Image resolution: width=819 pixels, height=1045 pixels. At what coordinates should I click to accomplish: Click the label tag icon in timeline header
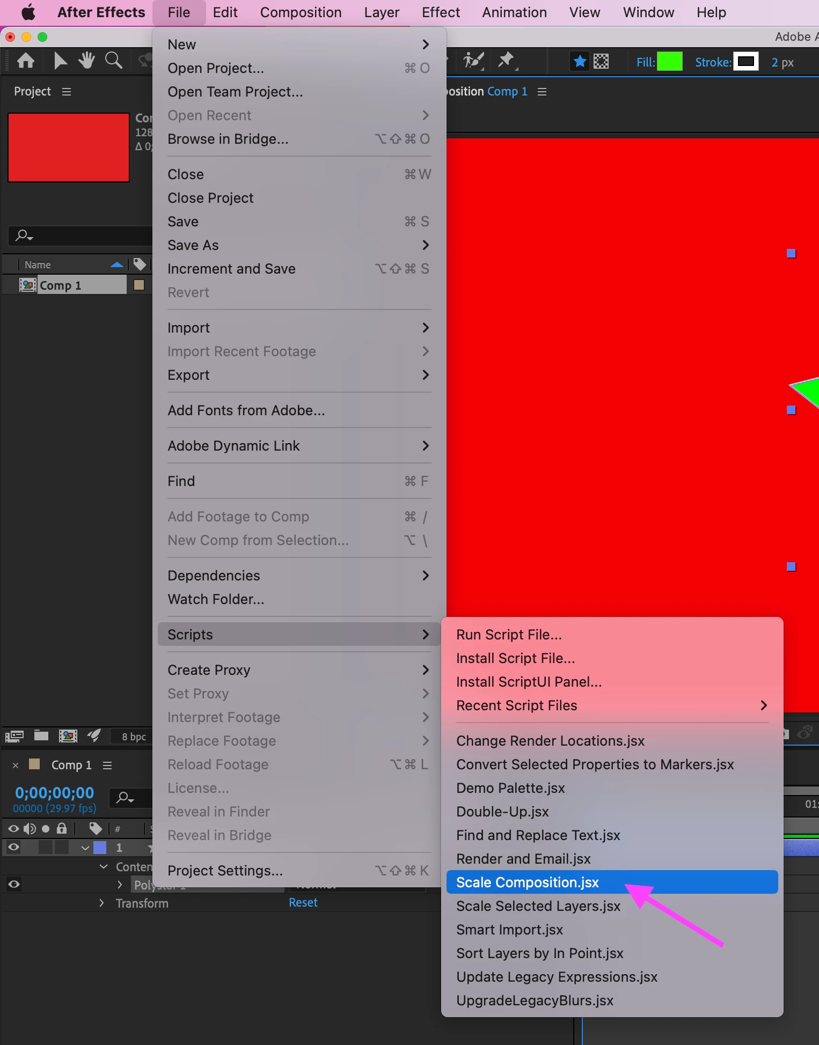pos(96,829)
